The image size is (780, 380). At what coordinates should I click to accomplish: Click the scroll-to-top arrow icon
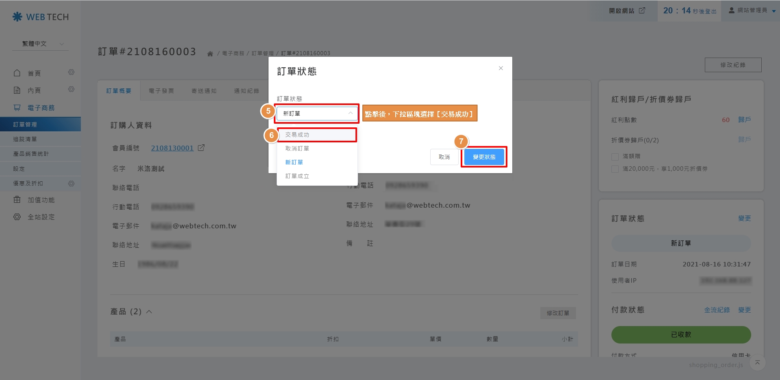tap(757, 363)
